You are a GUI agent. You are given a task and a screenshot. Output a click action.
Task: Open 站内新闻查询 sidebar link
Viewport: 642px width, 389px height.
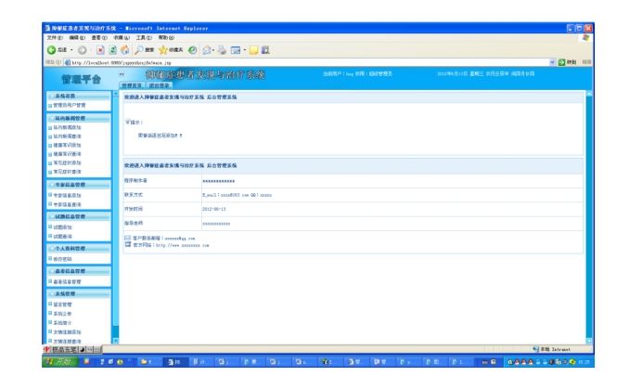(67, 136)
